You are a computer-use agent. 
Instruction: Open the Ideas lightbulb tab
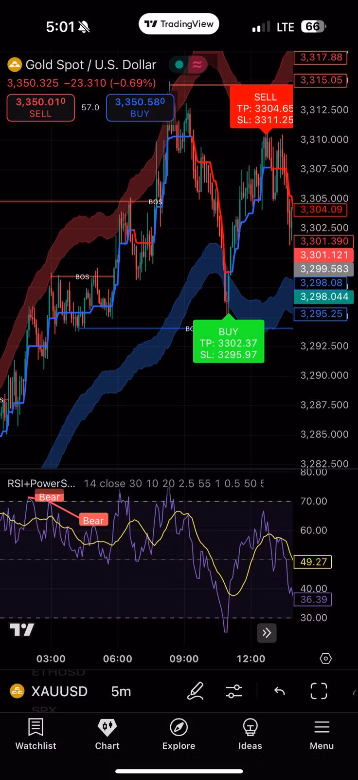click(x=250, y=734)
